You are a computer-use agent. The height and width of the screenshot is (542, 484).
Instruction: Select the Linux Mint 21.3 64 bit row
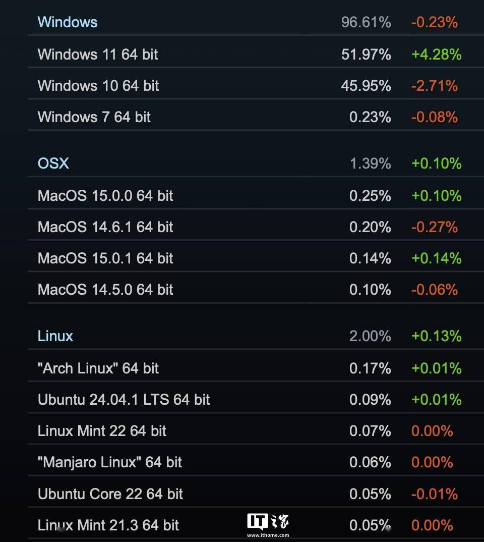[256, 525]
